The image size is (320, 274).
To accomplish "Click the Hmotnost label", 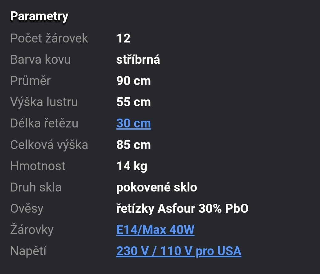I will [38, 166].
